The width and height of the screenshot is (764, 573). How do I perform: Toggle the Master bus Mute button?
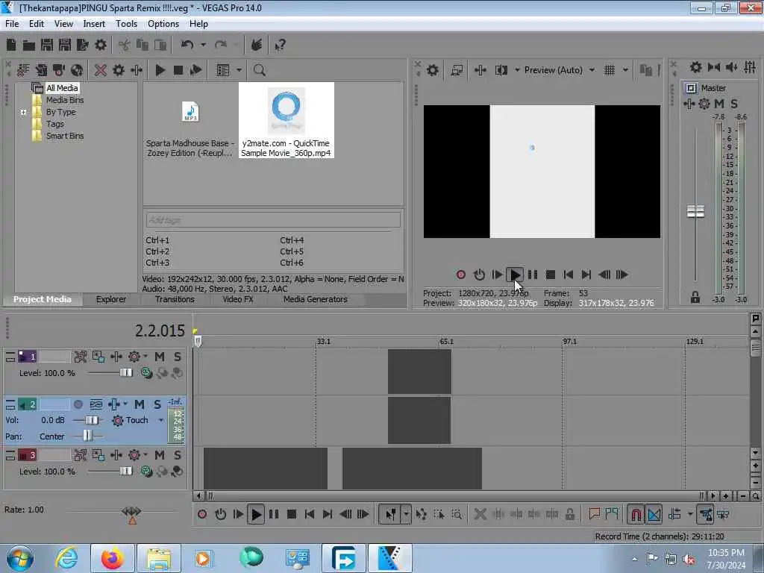click(719, 103)
